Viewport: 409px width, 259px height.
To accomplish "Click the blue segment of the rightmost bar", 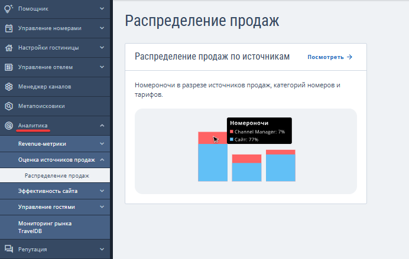I will [280, 168].
